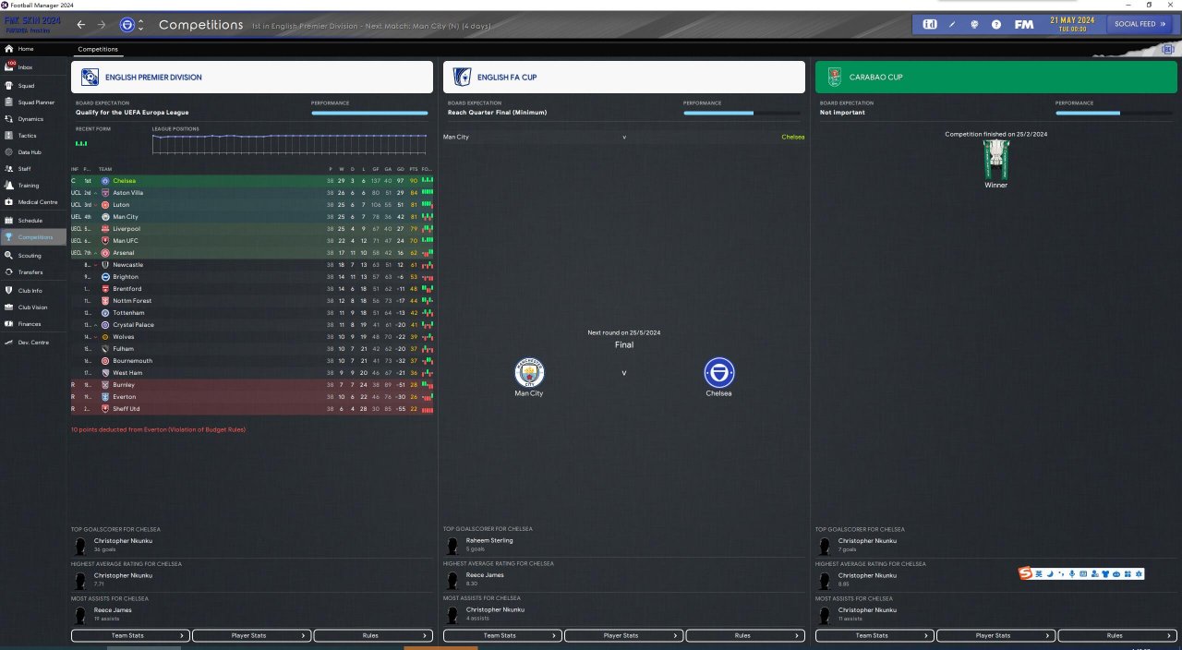The image size is (1182, 650).
Task: Open the in-game editor 'id' icon
Action: pos(930,24)
